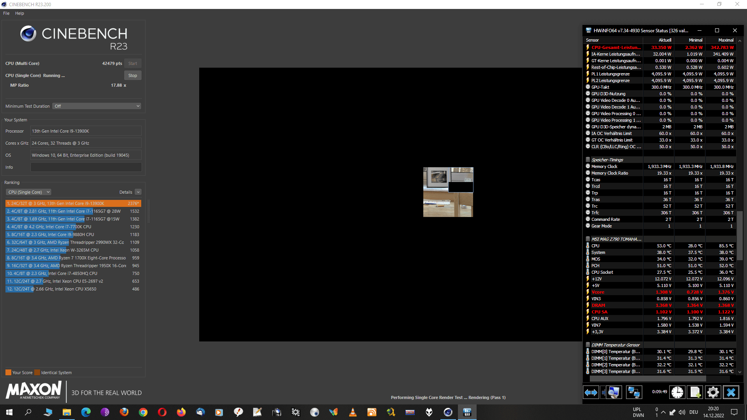Select CPU SA sensor row
This screenshot has width=747, height=420.
[660, 312]
